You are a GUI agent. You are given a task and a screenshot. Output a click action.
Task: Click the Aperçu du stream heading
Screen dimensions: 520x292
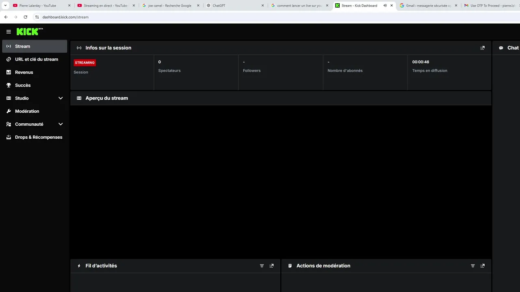pos(106,98)
